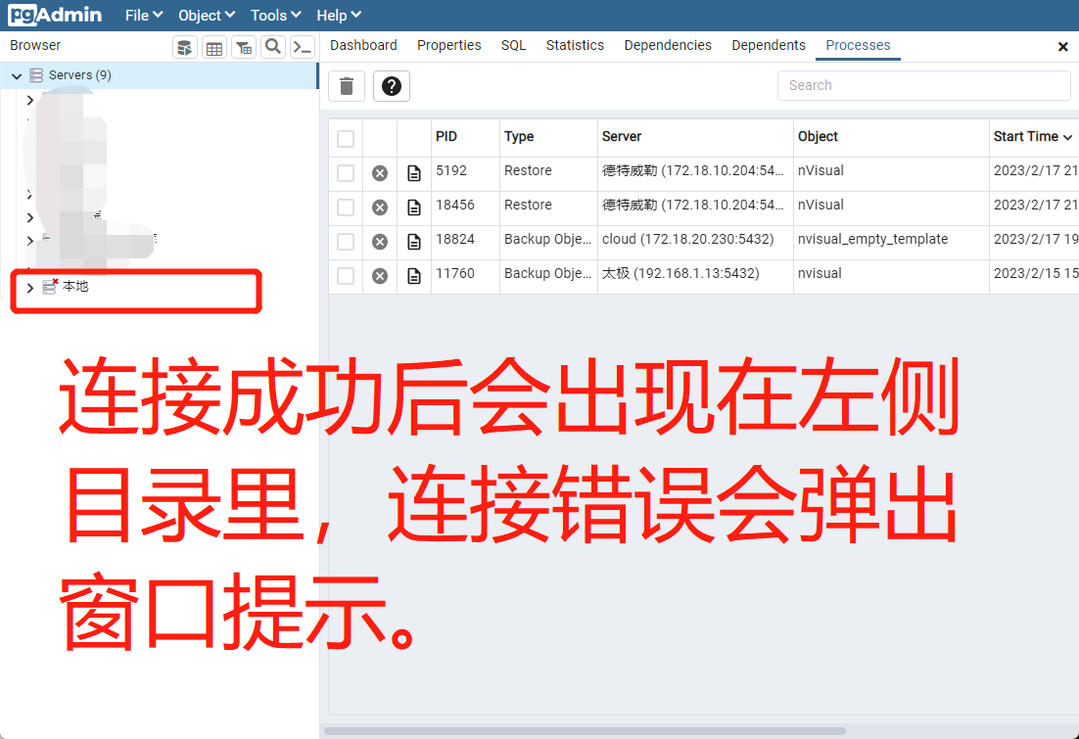The image size is (1079, 739).
Task: Stop process with PID 11760
Action: click(x=380, y=276)
